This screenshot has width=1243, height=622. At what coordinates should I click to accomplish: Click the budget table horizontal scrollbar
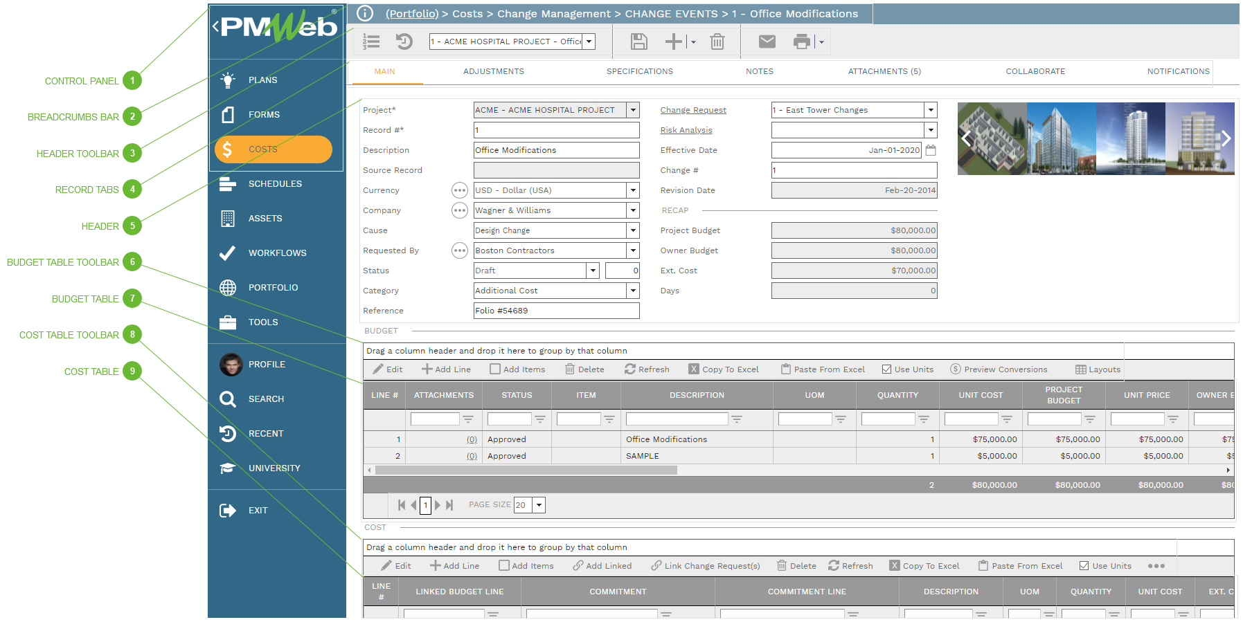526,470
